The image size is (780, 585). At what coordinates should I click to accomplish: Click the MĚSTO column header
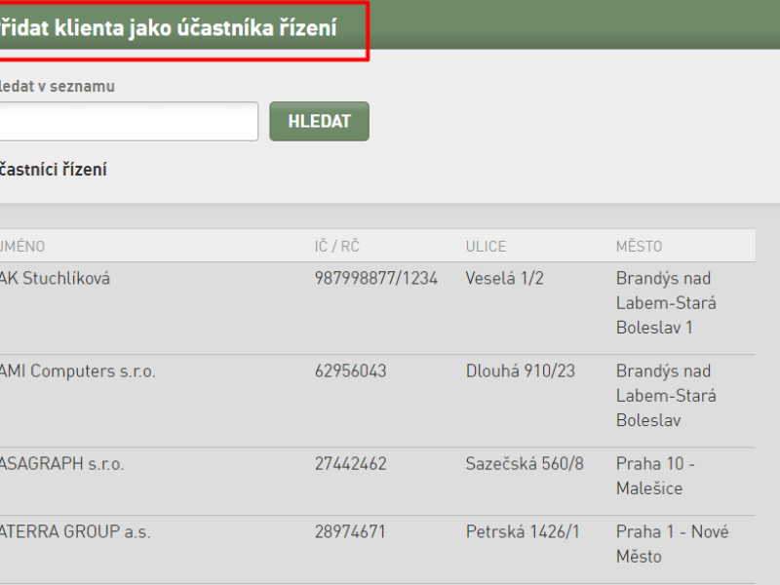tap(640, 247)
